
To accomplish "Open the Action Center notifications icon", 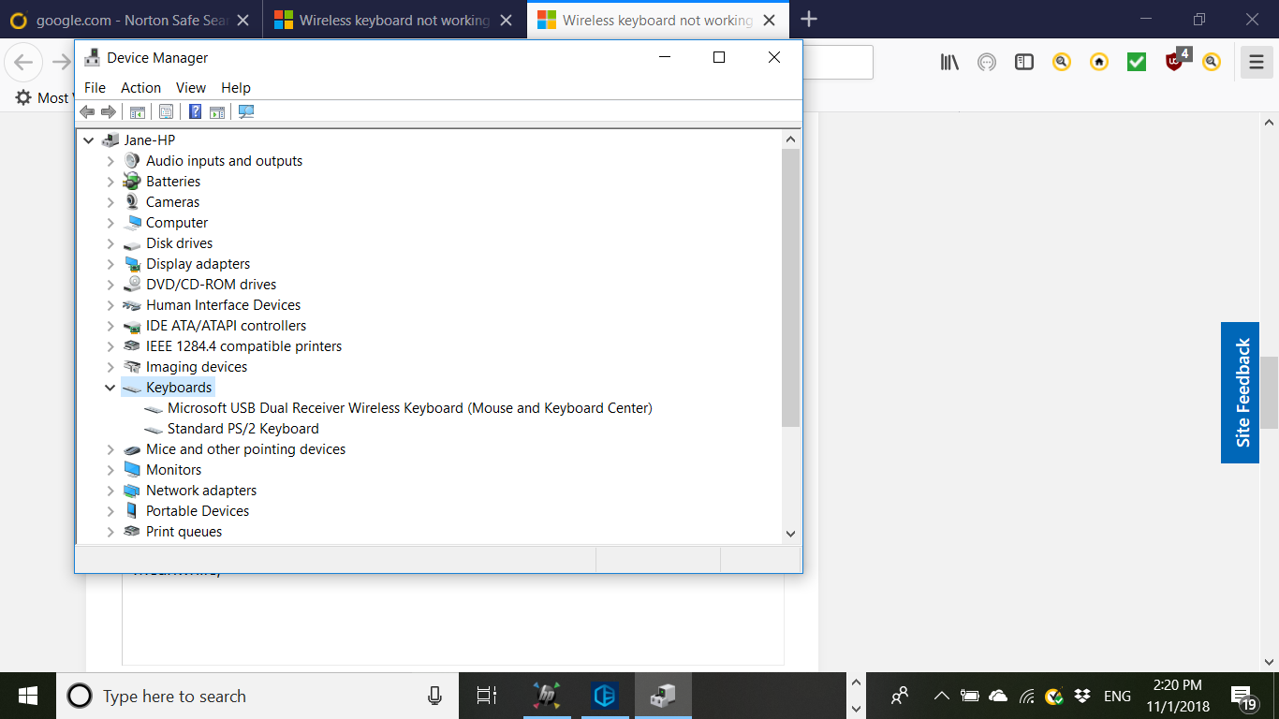I will coord(1242,697).
